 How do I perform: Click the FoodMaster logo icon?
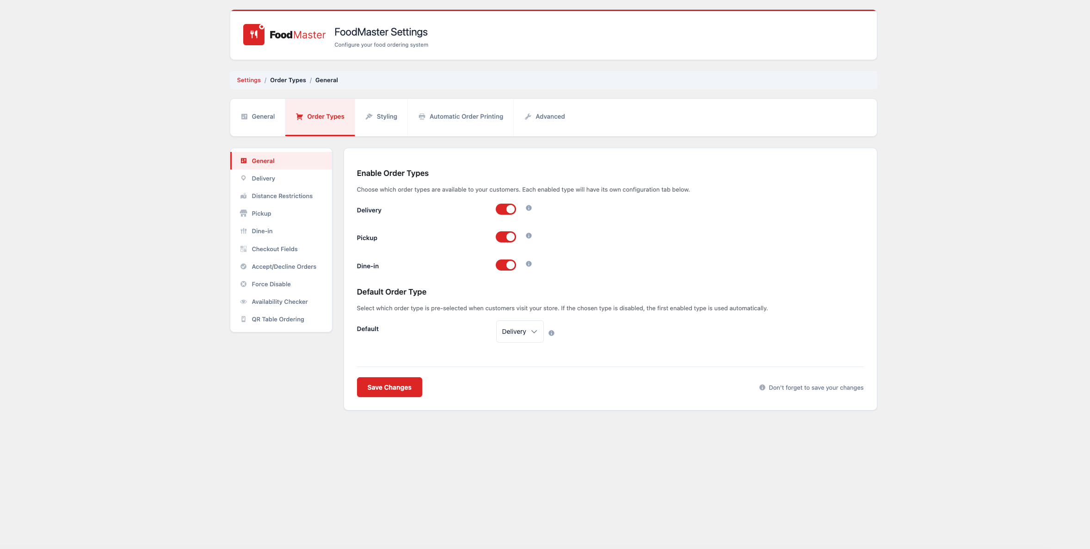(254, 35)
